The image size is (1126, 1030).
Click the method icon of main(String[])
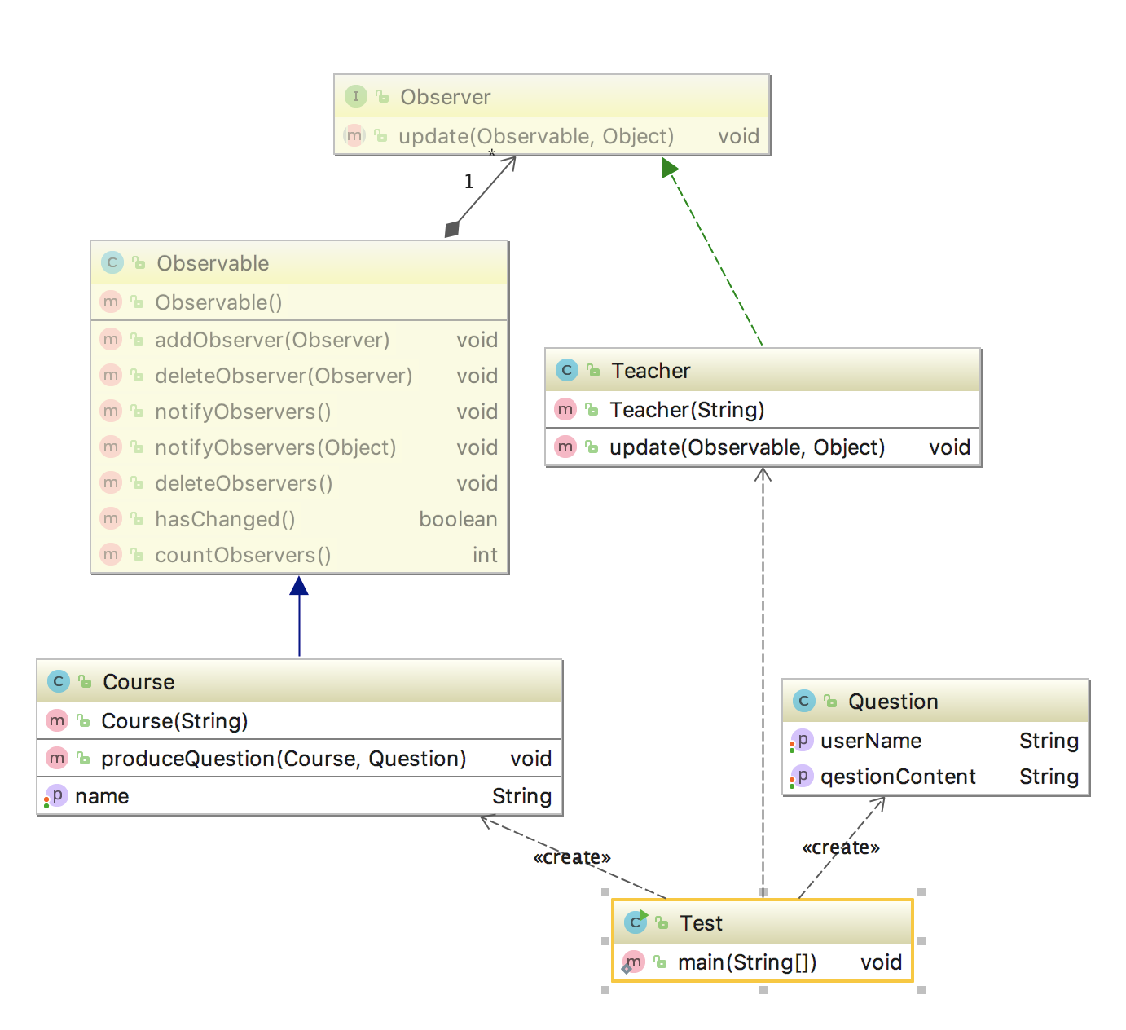[633, 962]
